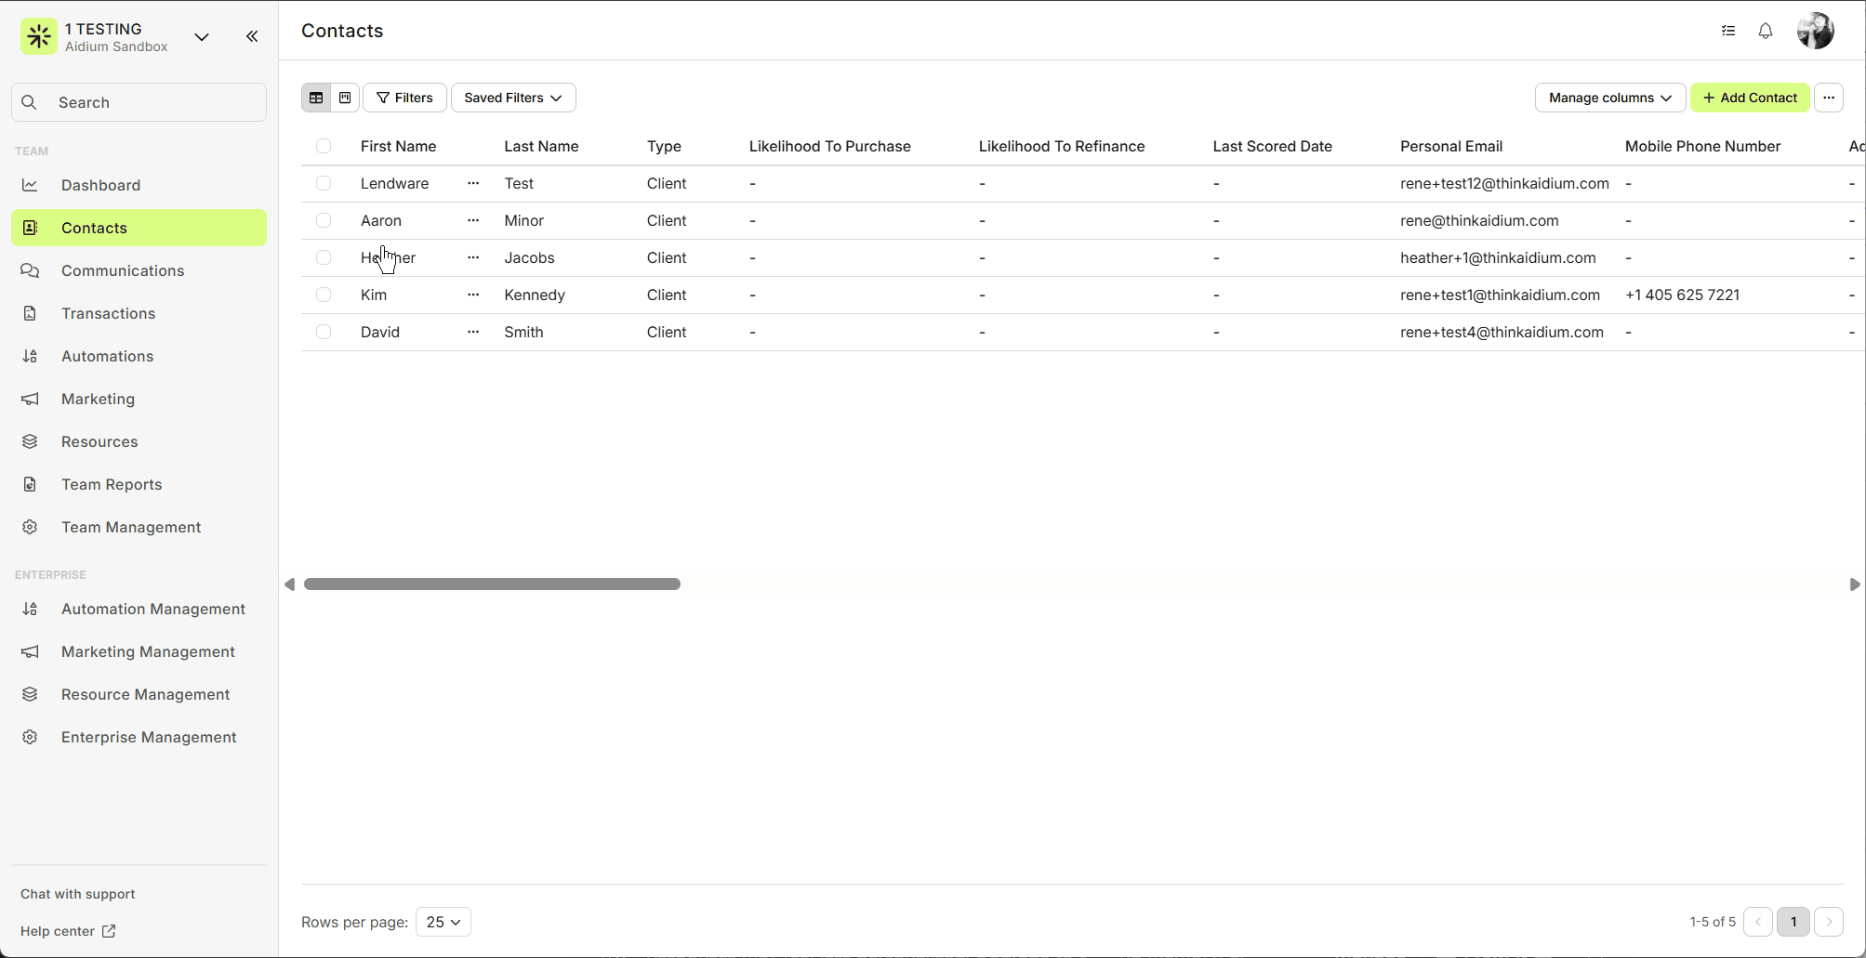Tick the checkbox for David Smith

[324, 332]
